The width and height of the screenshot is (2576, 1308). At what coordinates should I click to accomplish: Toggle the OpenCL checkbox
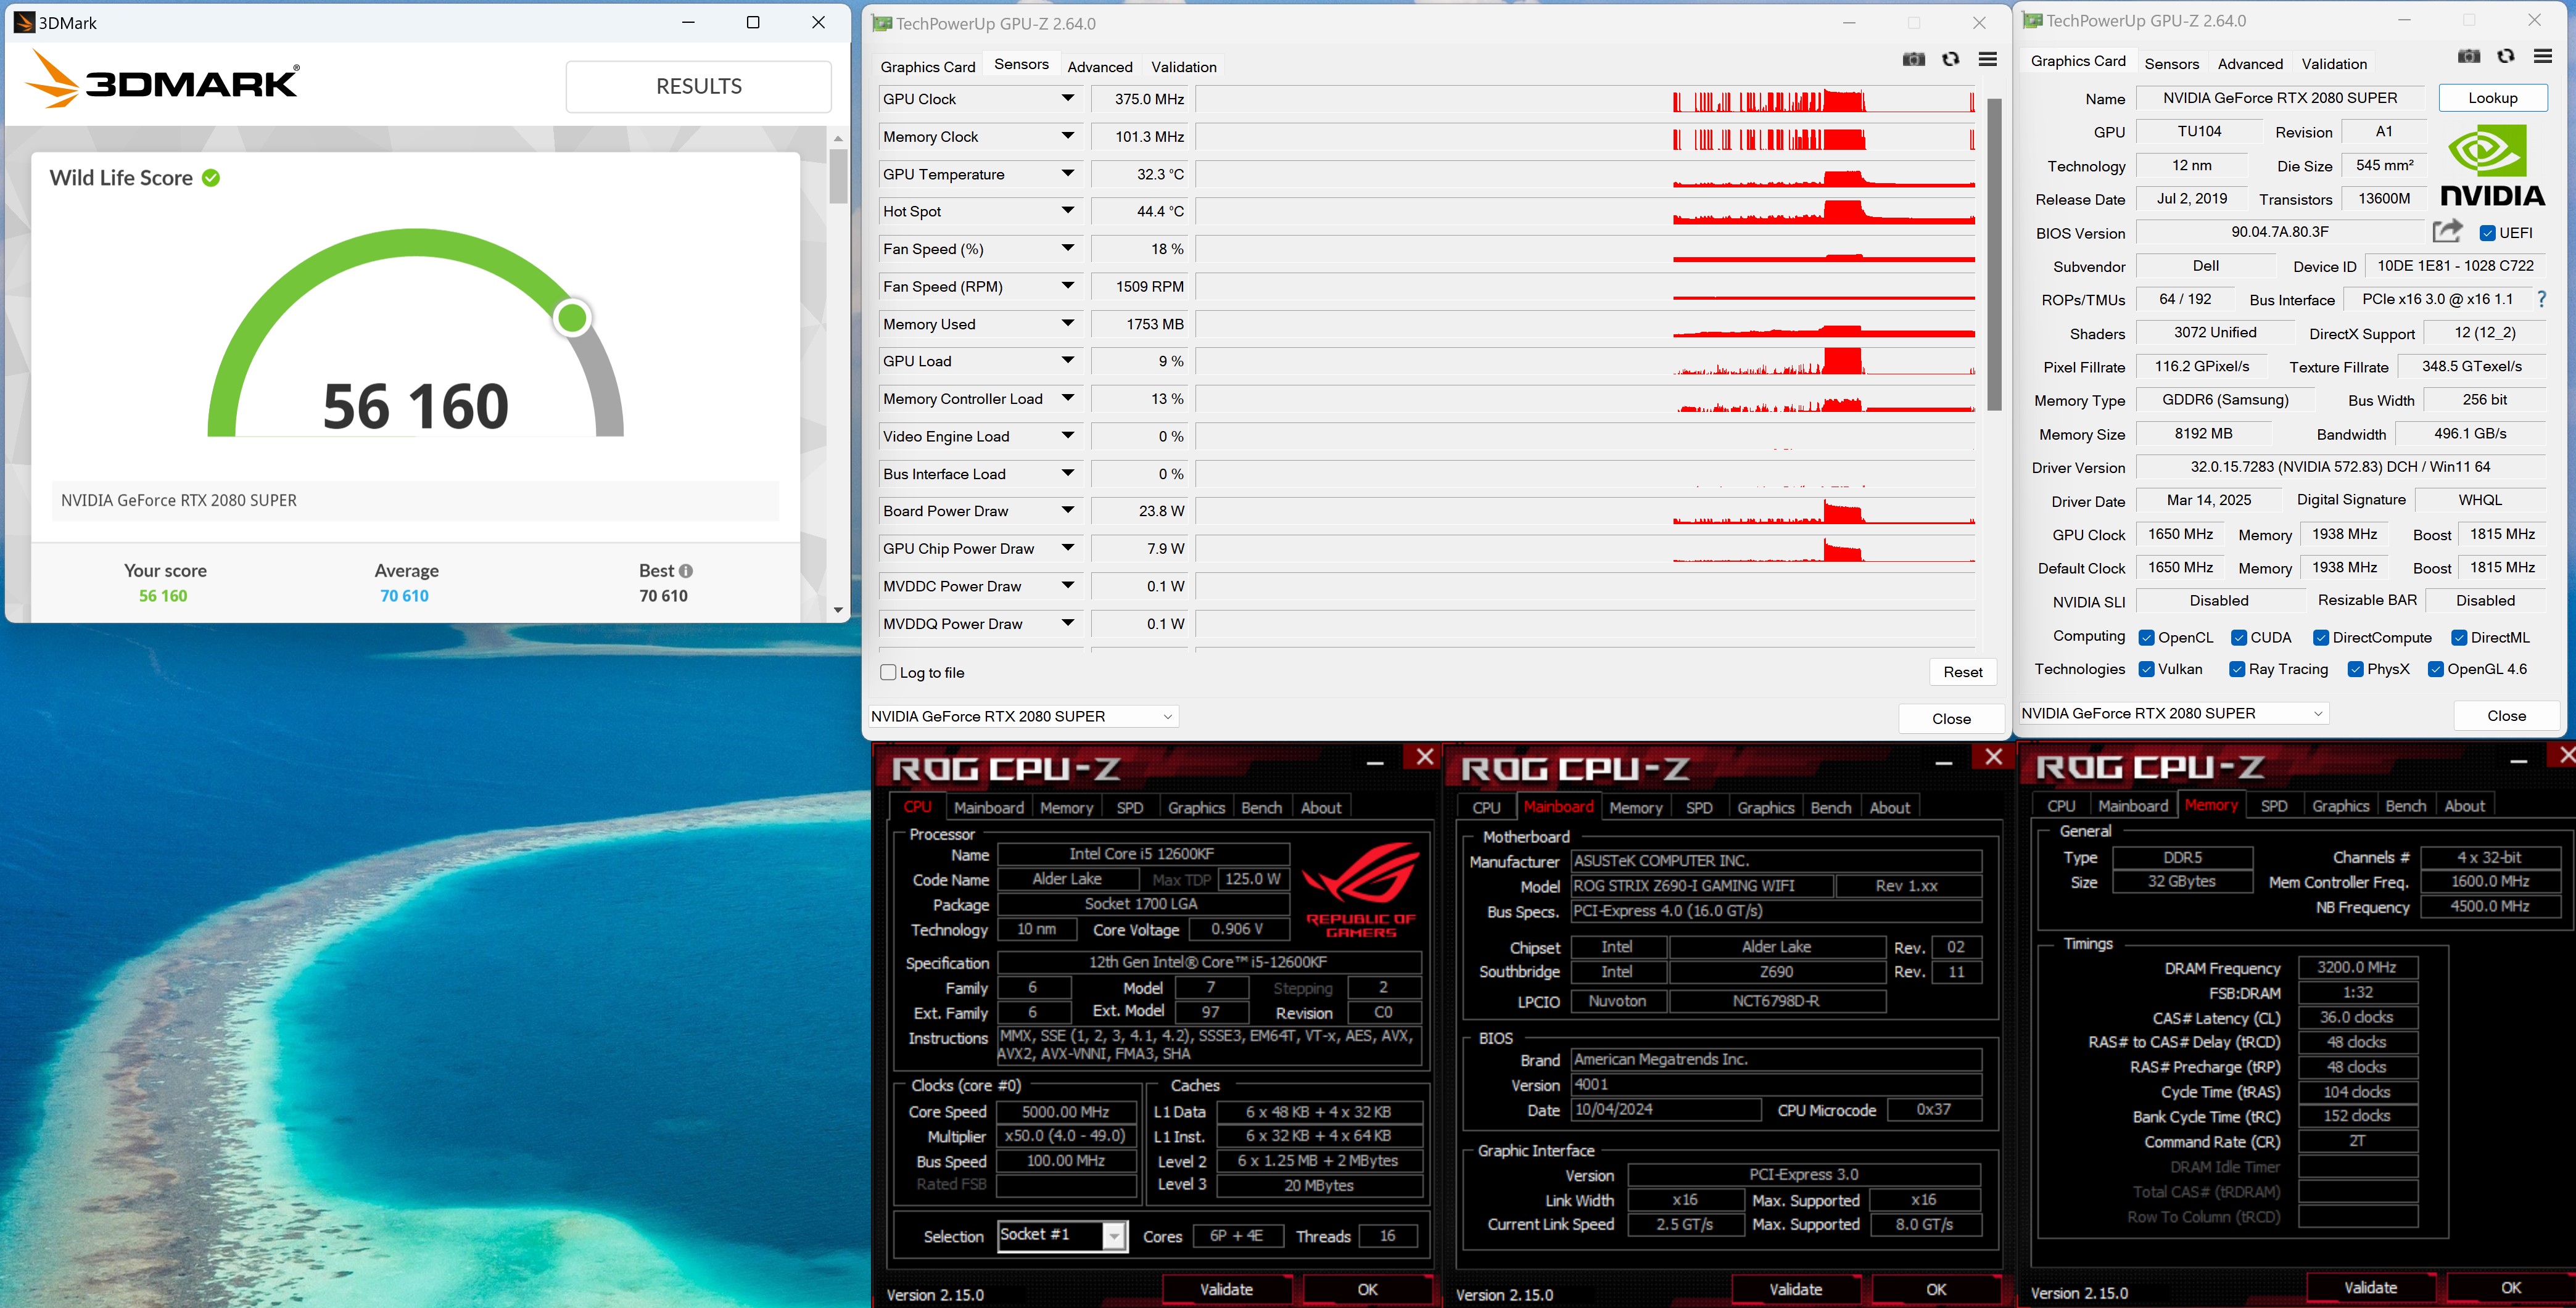click(2146, 638)
